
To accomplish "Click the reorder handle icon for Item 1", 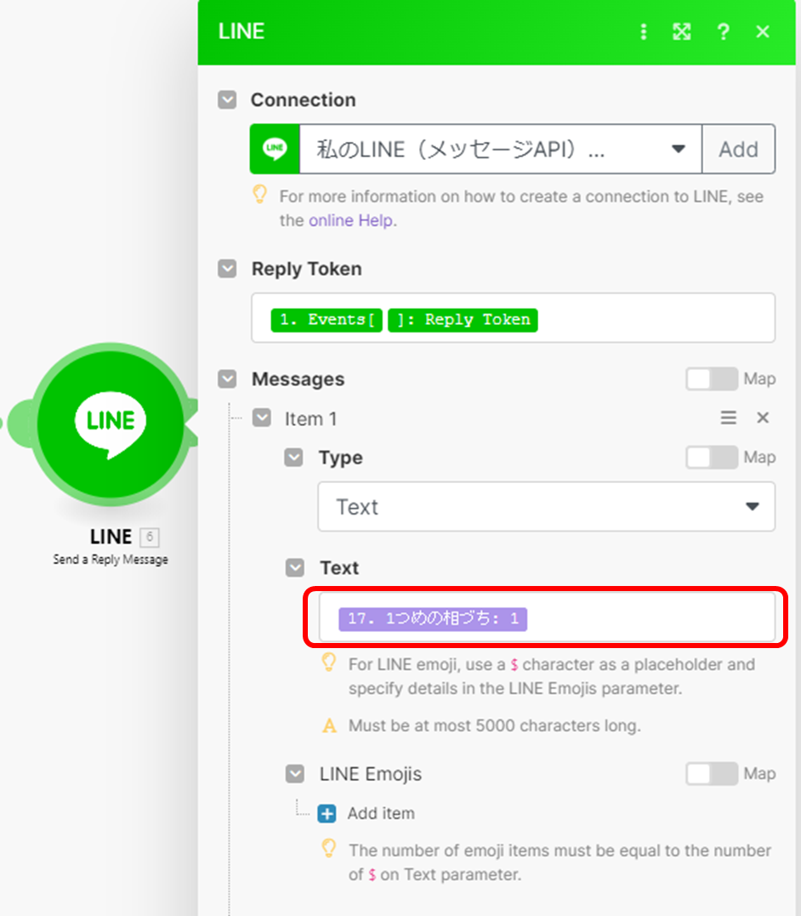I will tap(728, 418).
